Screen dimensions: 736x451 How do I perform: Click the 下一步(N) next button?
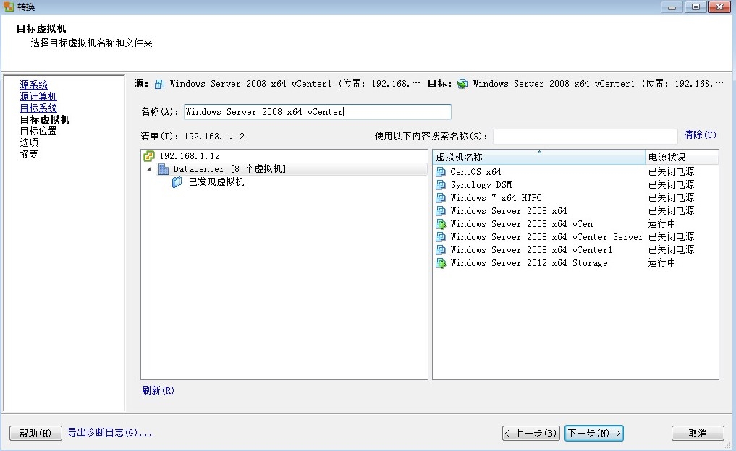point(593,433)
